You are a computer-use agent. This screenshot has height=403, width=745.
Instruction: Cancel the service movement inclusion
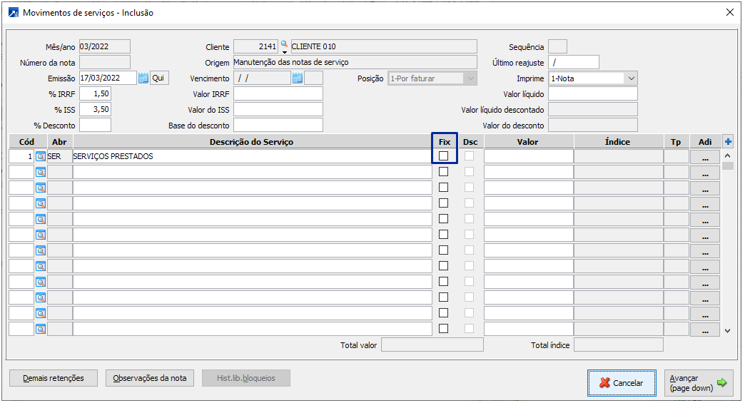[622, 382]
